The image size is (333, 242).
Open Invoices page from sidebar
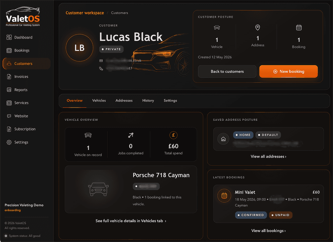tap(27, 77)
